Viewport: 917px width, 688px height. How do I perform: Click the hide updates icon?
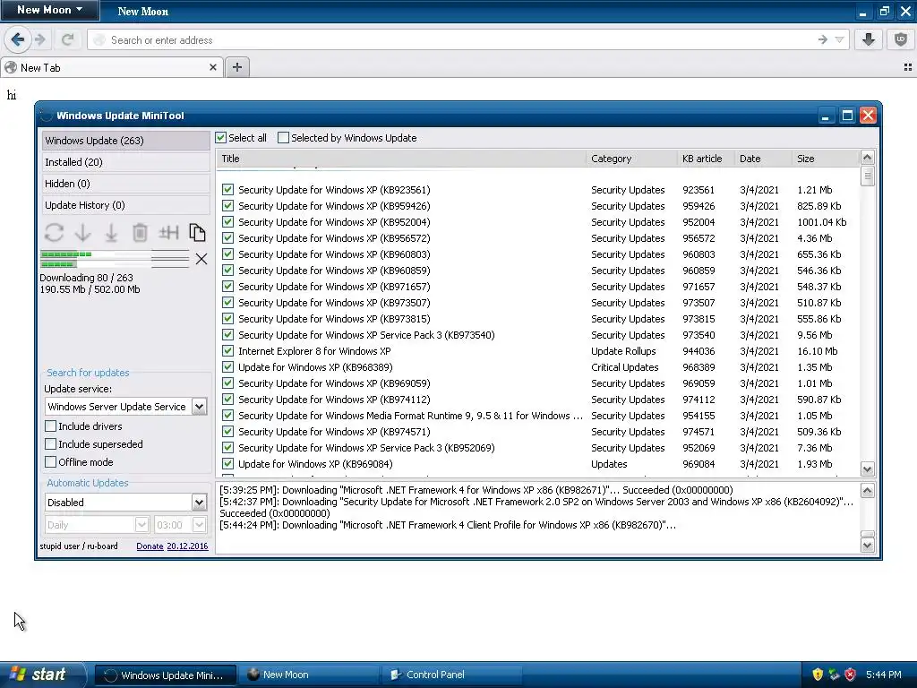click(168, 232)
